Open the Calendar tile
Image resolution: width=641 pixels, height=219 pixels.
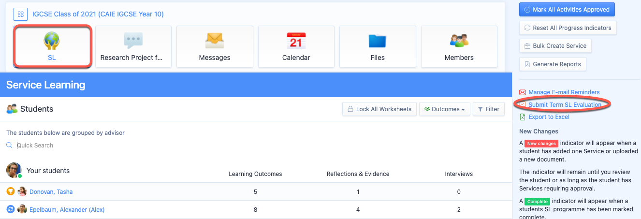[x=296, y=46]
